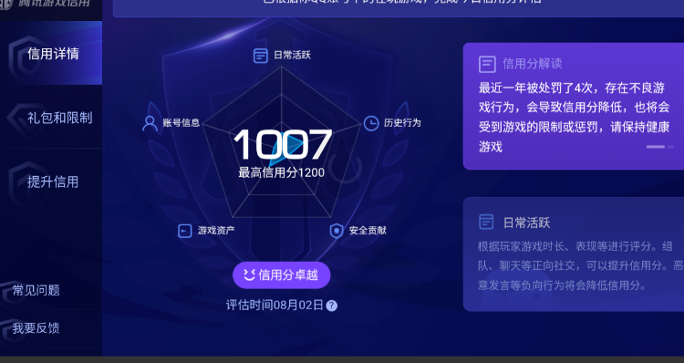The width and height of the screenshot is (684, 363).
Task: Click the 日常活跃 card heading
Action: (x=526, y=223)
